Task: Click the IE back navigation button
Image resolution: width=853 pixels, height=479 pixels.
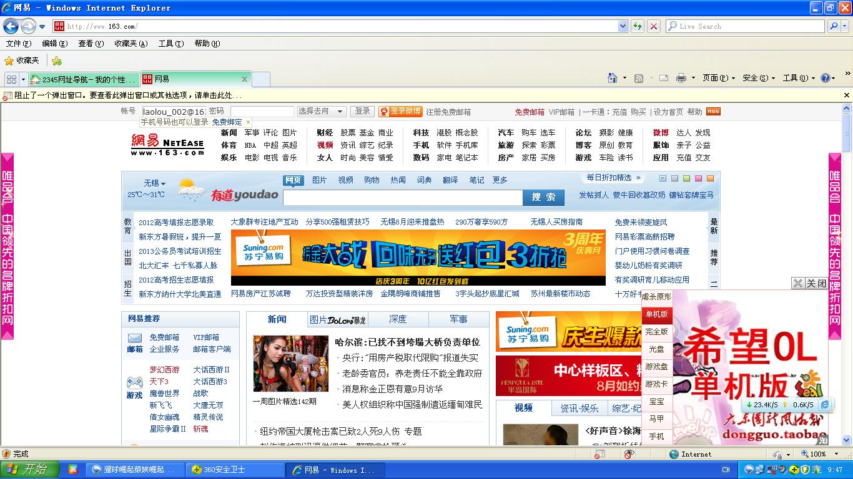Action: (11, 26)
